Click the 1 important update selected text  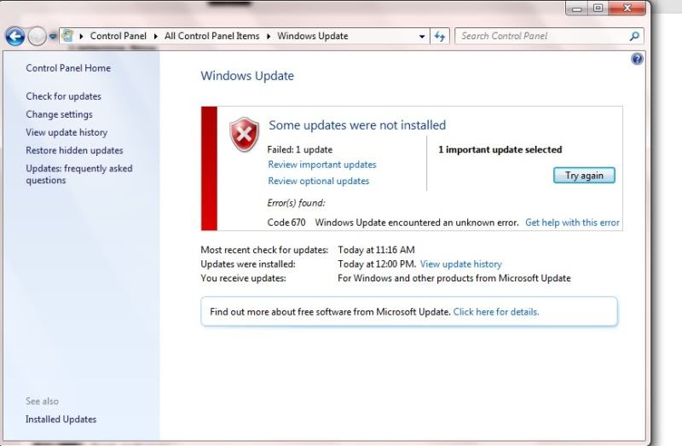[500, 150]
